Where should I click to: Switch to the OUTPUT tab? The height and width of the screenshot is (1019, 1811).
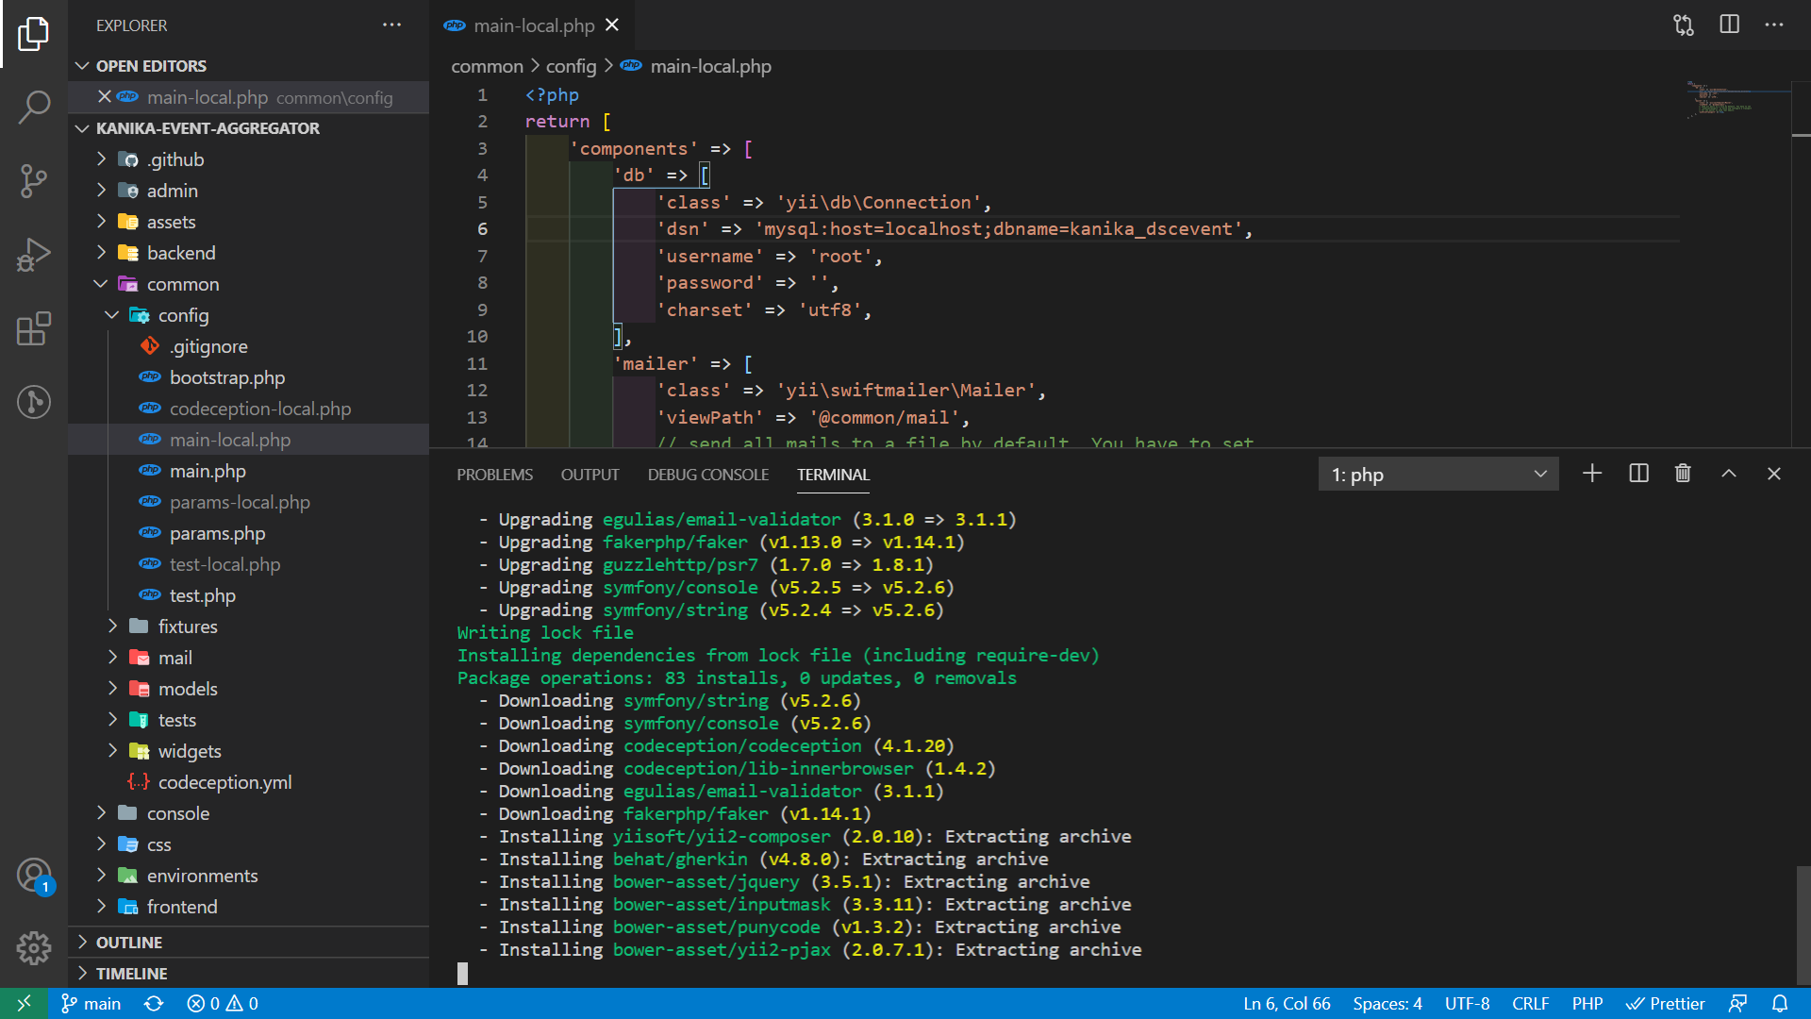[590, 475]
